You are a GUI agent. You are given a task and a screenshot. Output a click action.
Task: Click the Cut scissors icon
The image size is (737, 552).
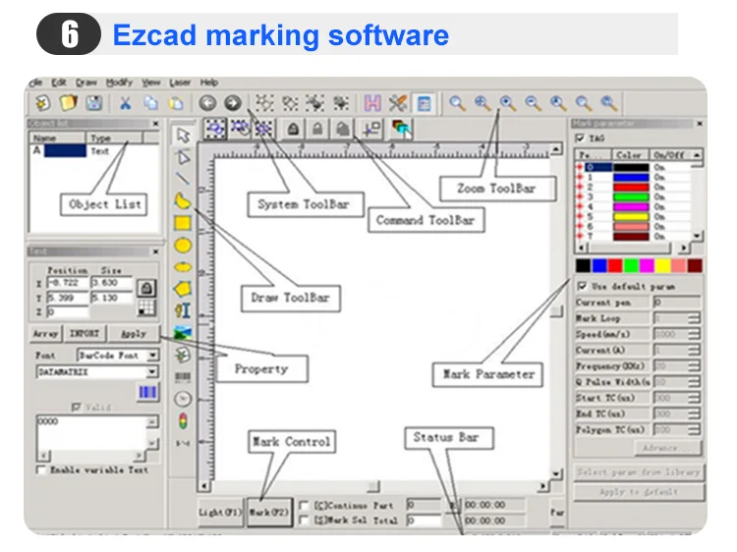(126, 102)
